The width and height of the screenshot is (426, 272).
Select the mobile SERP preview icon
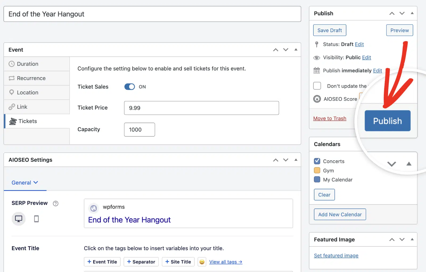pyautogui.click(x=36, y=219)
